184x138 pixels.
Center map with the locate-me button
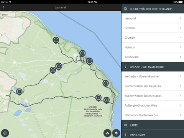coord(5,133)
